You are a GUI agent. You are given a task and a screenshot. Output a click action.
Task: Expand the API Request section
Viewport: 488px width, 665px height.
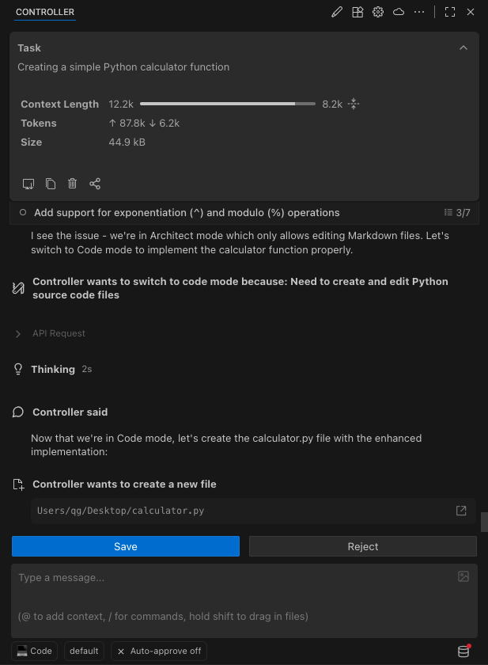18,333
